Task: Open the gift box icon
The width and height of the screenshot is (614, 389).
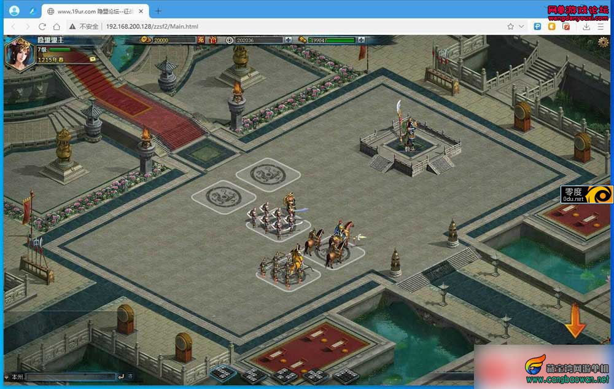Action: 212,40
